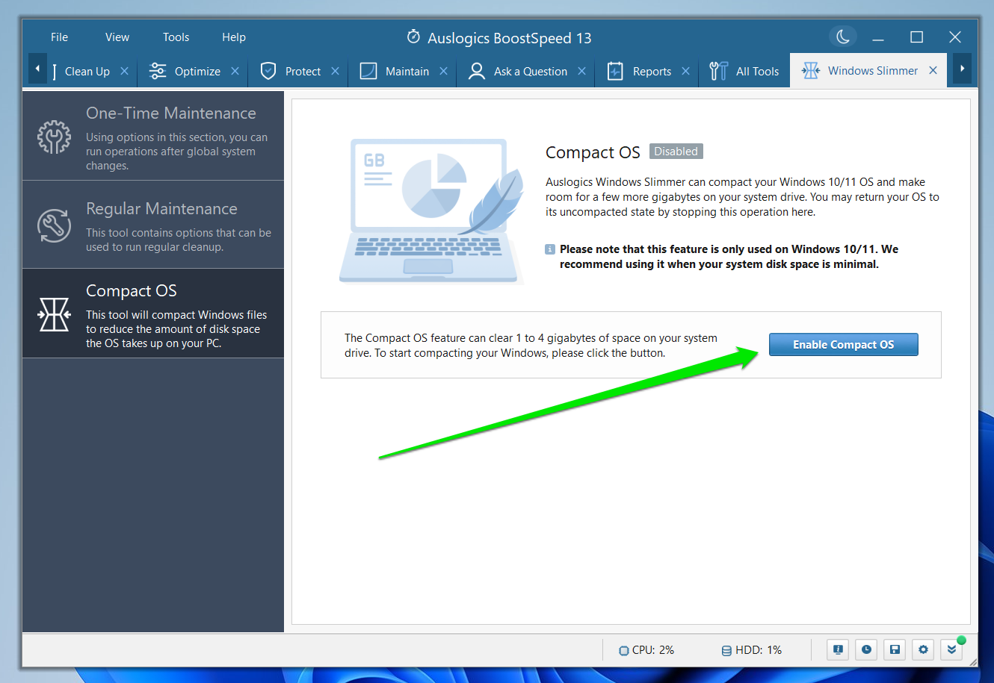
Task: Toggle dark mode moon icon
Action: (x=843, y=37)
